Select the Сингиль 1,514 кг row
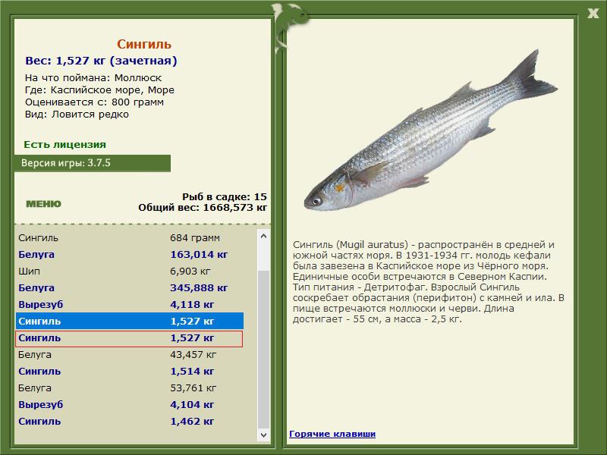This screenshot has height=455, width=607. tap(129, 372)
